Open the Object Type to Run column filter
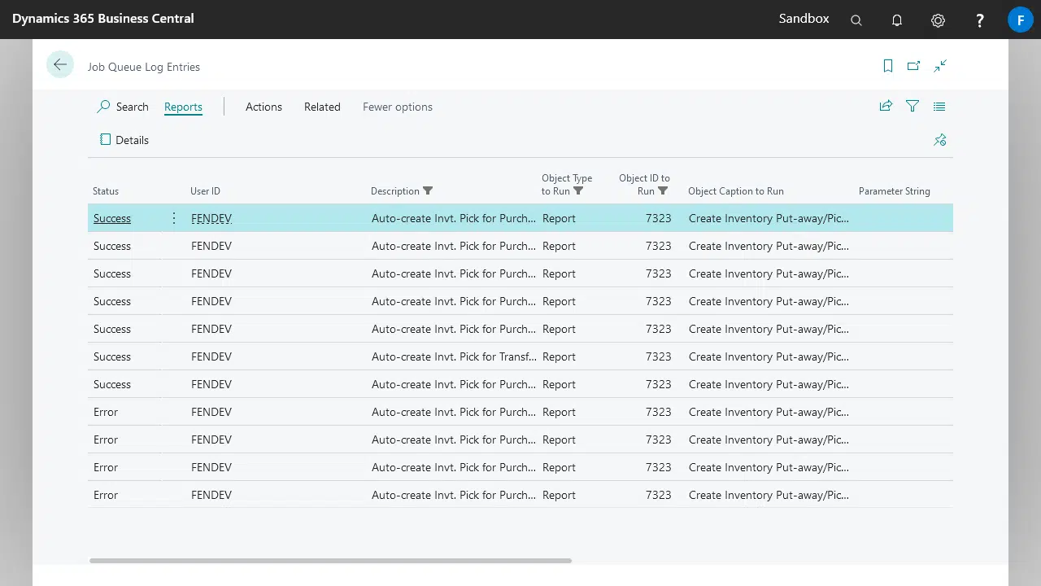This screenshot has height=586, width=1041. click(578, 191)
